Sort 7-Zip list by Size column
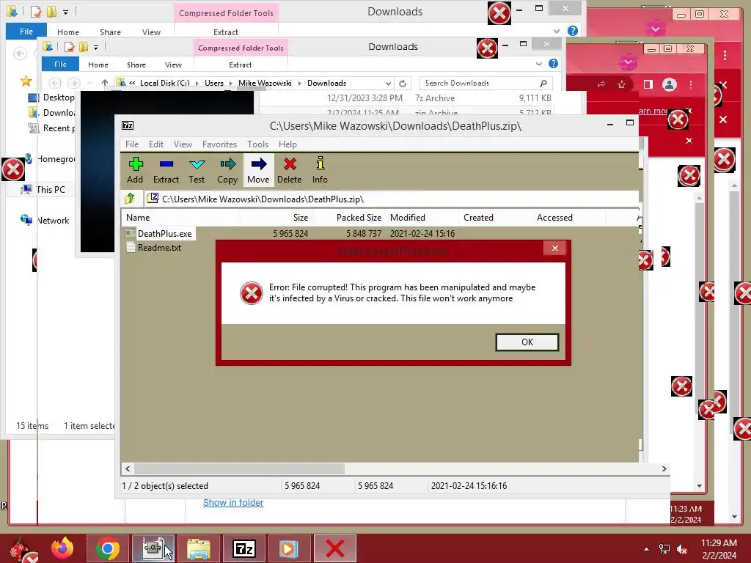Image resolution: width=751 pixels, height=563 pixels. click(276, 217)
